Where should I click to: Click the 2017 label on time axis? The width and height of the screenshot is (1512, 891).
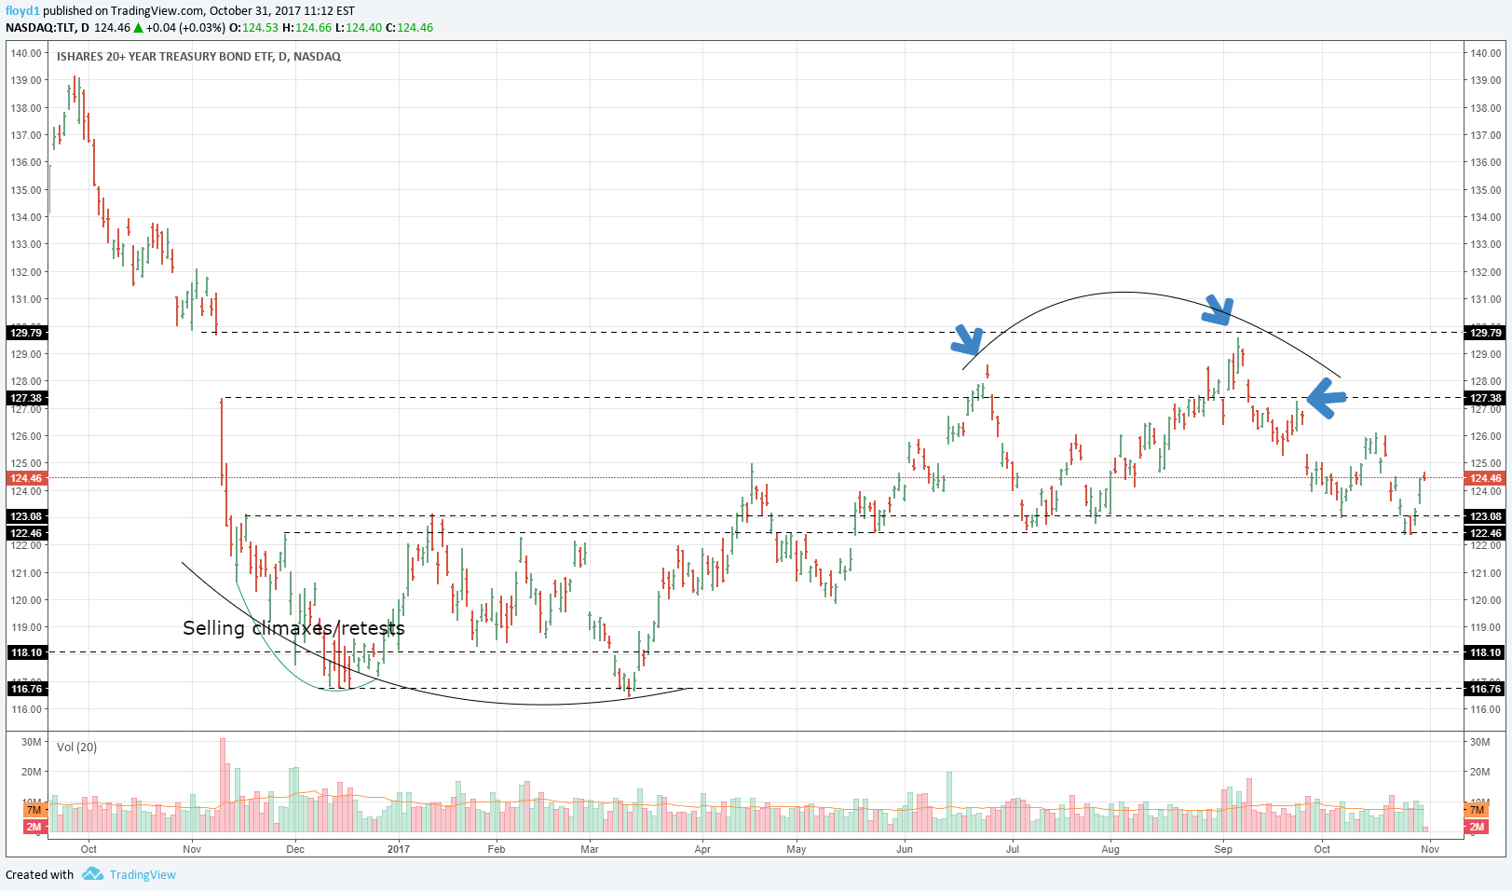pos(399,849)
